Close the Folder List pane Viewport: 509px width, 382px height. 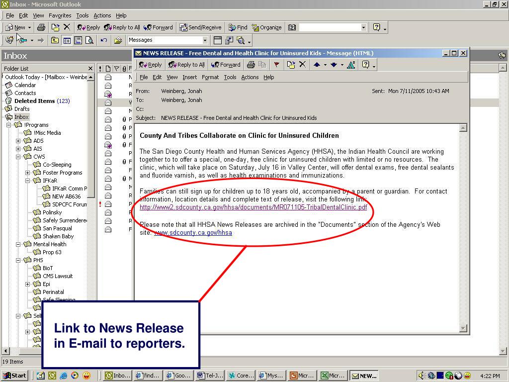click(90, 69)
